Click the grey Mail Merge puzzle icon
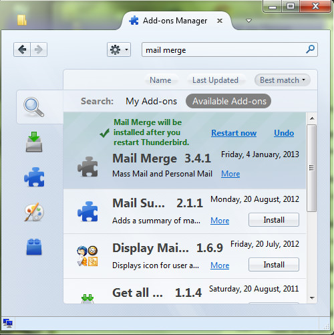This screenshot has width=334, height=335. (88, 166)
